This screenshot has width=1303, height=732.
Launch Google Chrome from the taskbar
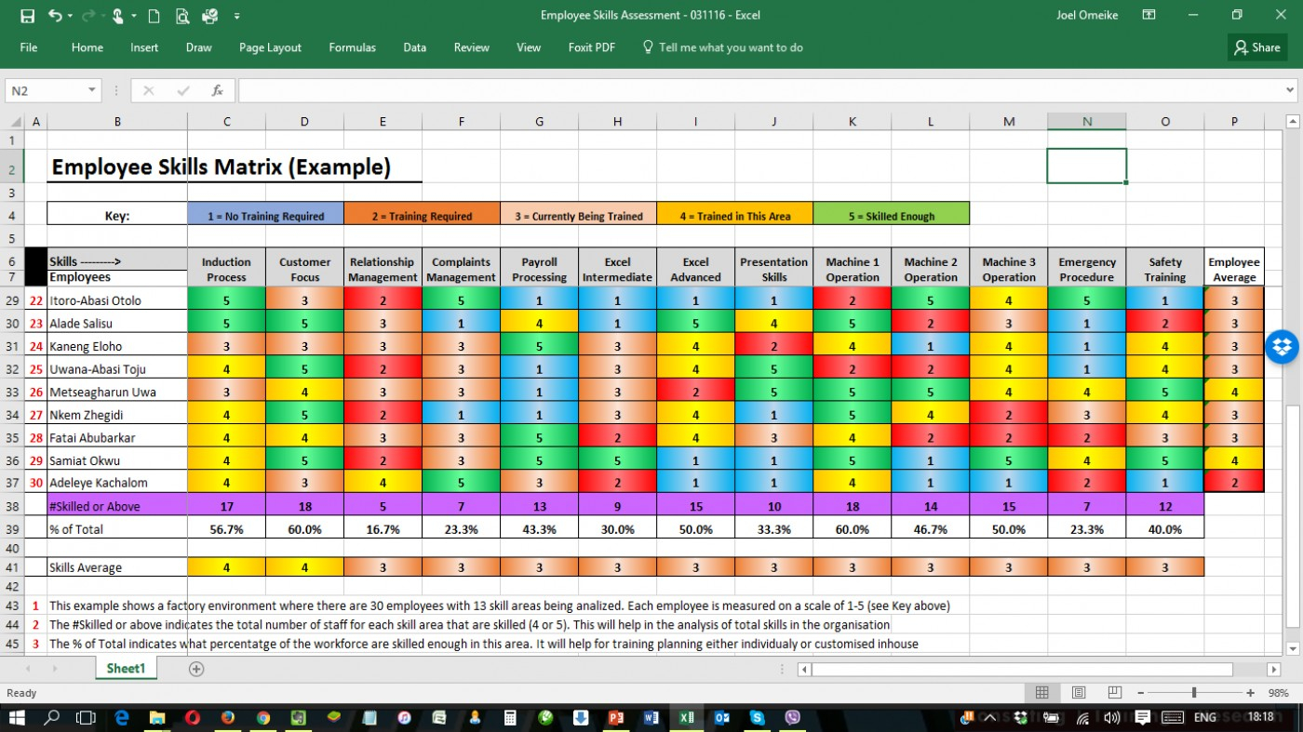pyautogui.click(x=263, y=717)
